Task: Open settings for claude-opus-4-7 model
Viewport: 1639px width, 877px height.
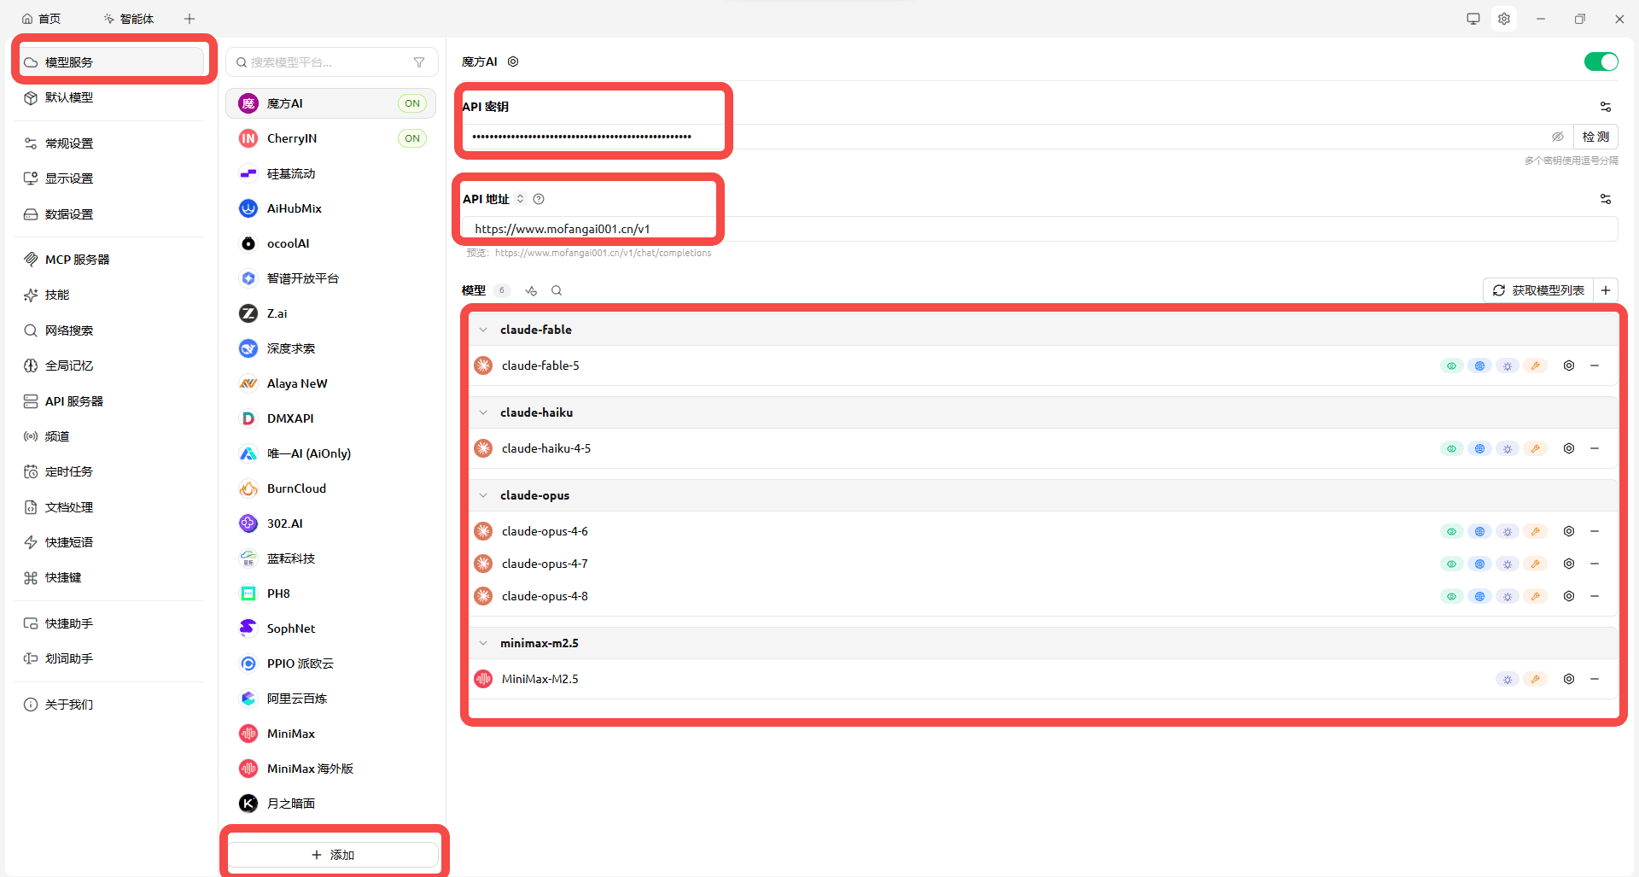Action: point(1569,564)
